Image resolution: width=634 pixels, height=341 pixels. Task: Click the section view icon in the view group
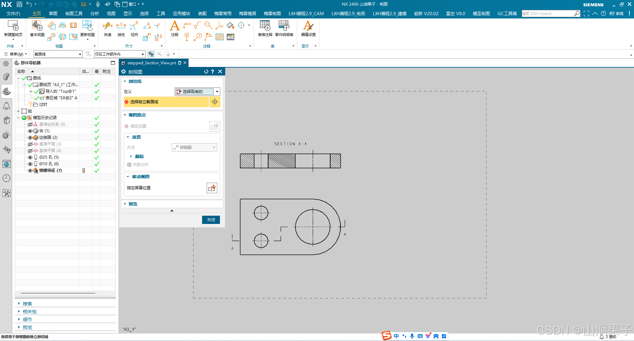tap(73, 25)
